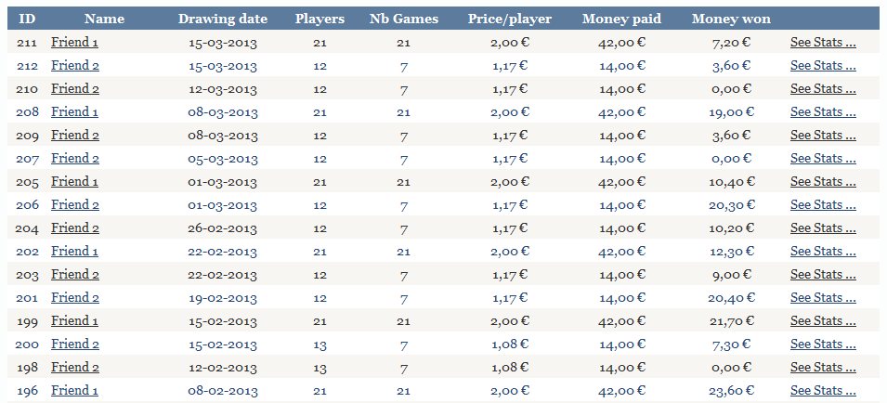Open Friend 1 link in row 211

tap(74, 43)
